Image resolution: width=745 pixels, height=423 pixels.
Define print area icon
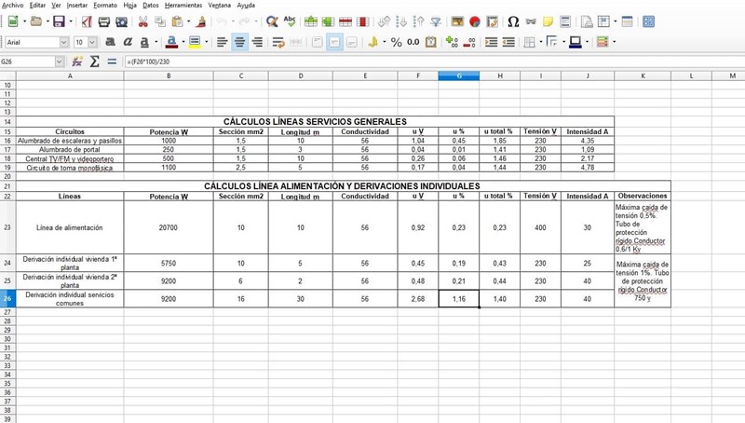[x=587, y=21]
